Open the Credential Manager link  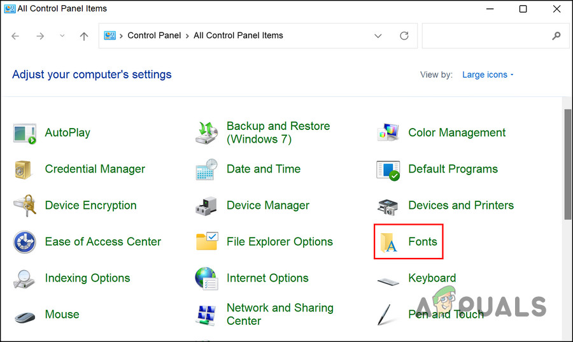click(95, 169)
